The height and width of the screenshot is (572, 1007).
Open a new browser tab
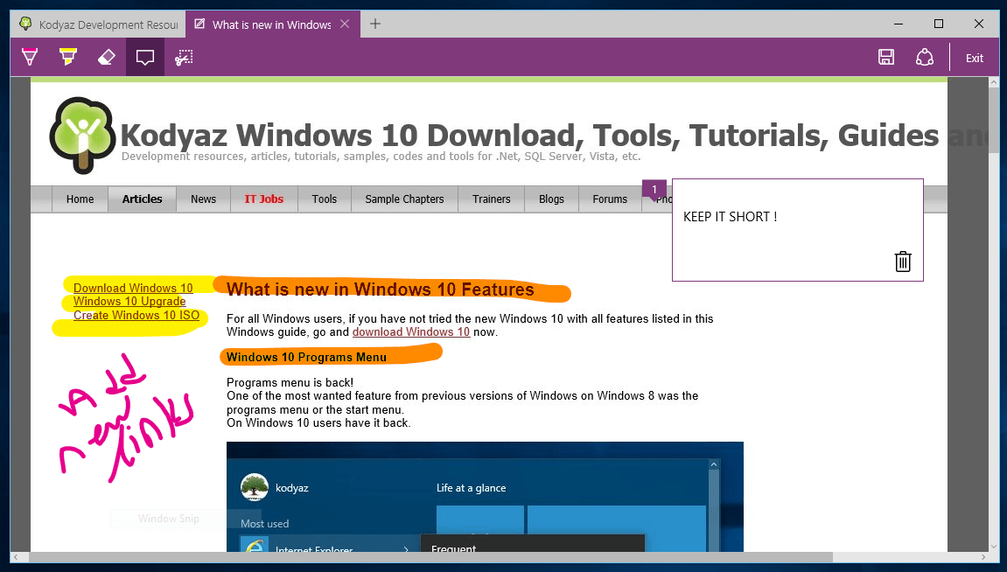(x=375, y=24)
